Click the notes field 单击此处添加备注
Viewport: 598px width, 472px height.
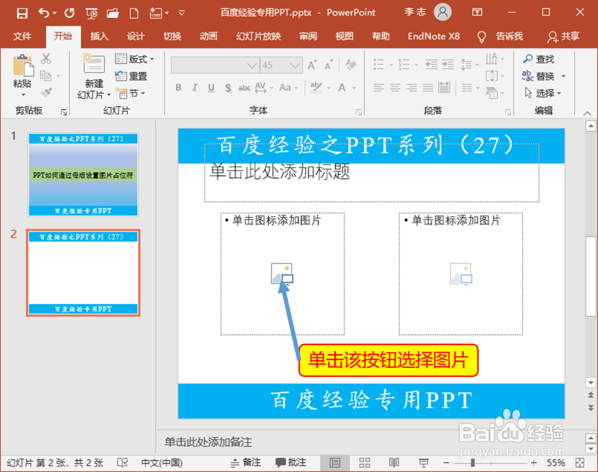(x=208, y=442)
